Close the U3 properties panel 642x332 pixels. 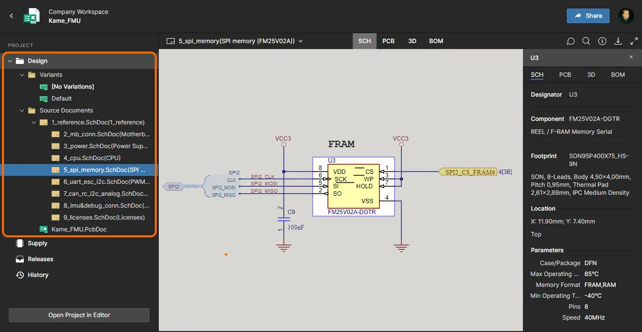pyautogui.click(x=631, y=57)
